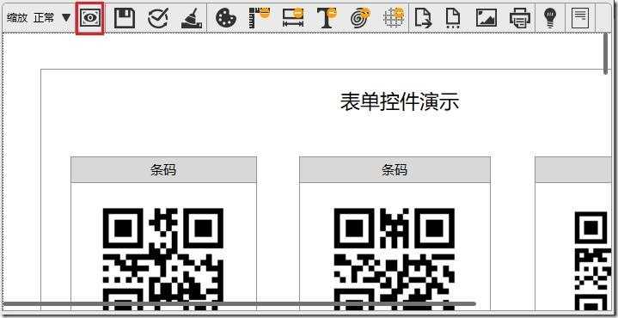618x318 pixels.
Task: Click the 表单控件演示 title text
Action: pos(400,102)
